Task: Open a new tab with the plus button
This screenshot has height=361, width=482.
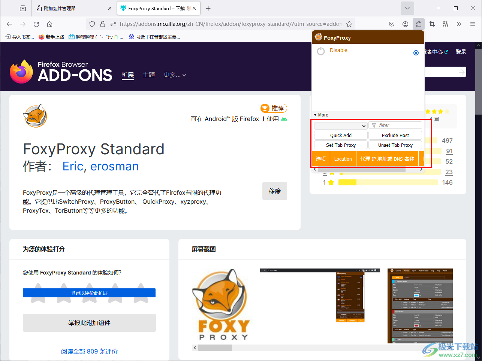Action: (208, 8)
